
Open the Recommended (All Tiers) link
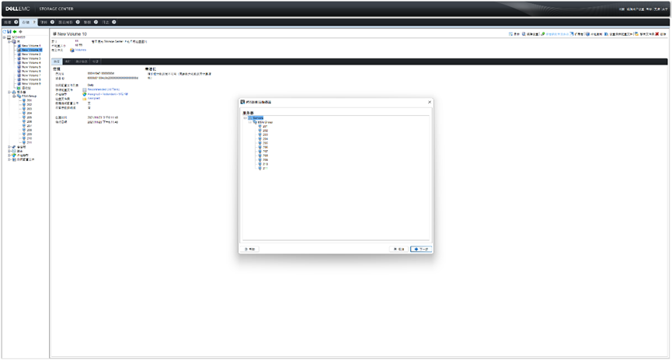pyautogui.click(x=104, y=89)
